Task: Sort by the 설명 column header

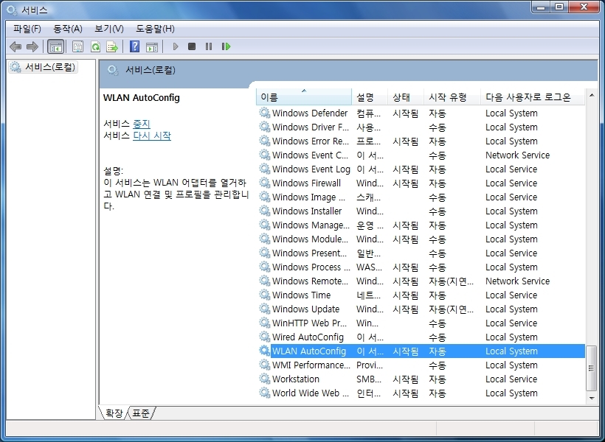Action: click(370, 97)
